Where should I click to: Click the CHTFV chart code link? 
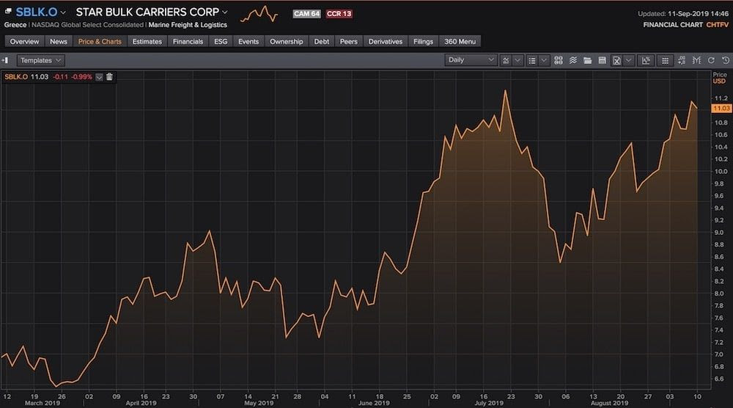pos(717,25)
